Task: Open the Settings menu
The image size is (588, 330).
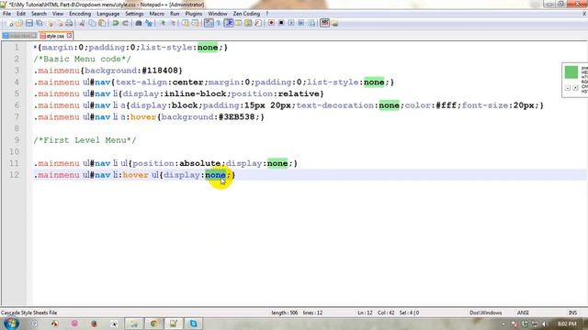Action: click(x=134, y=14)
